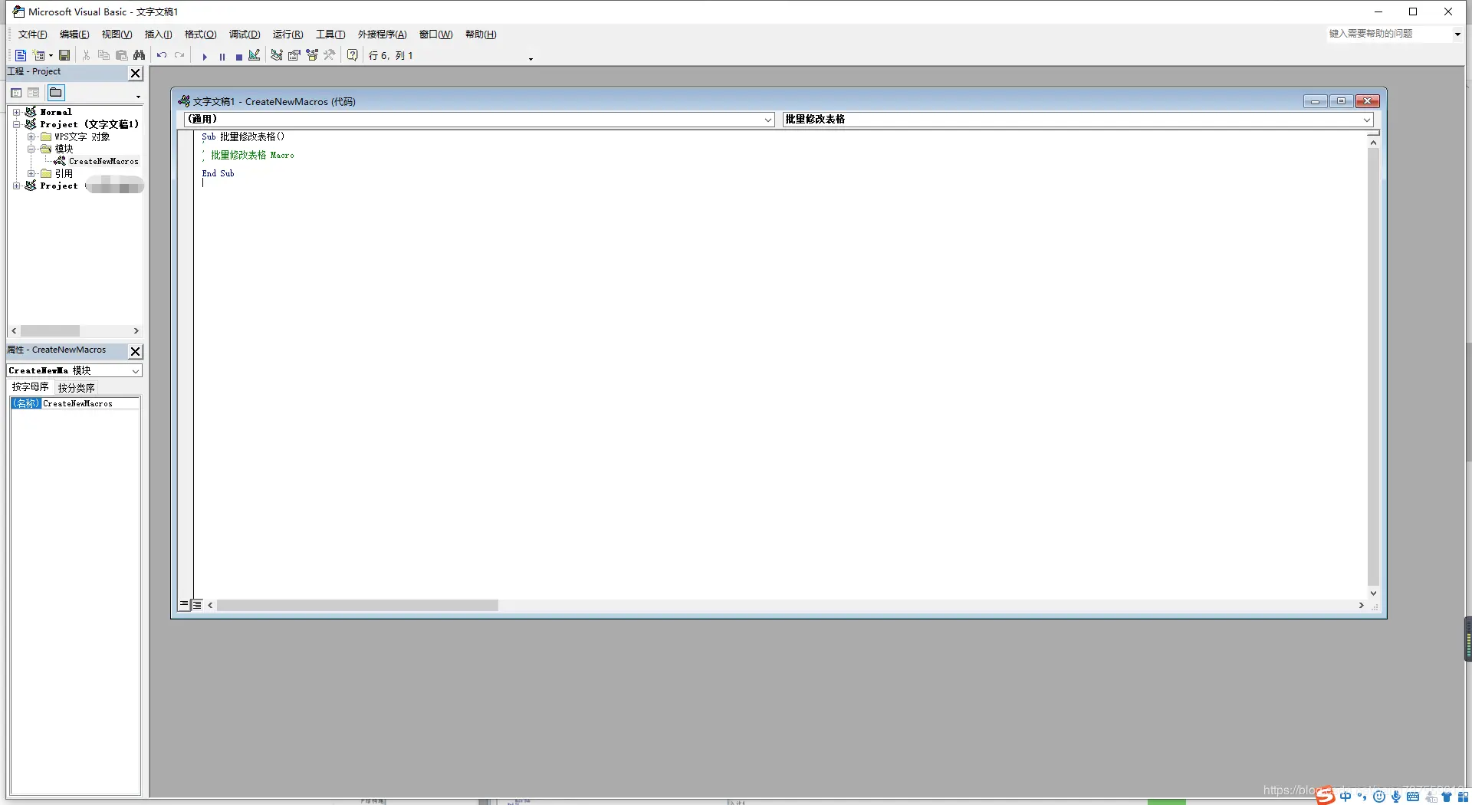Viewport: 1472px width, 805px height.
Task: Click the code editor horizontal scrollbar
Action: 357,606
